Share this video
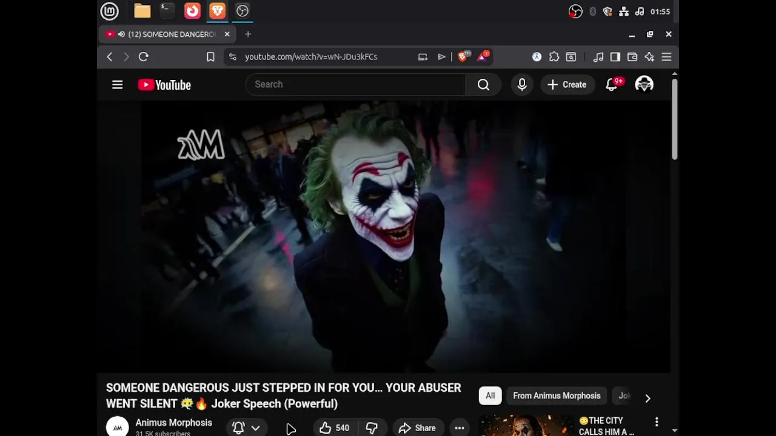776x436 pixels. (417, 428)
